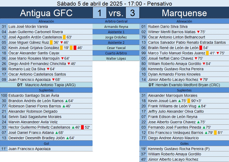
Task: Click red card icon on Kevin Josué Grijalva row
Action: pos(75,48)
